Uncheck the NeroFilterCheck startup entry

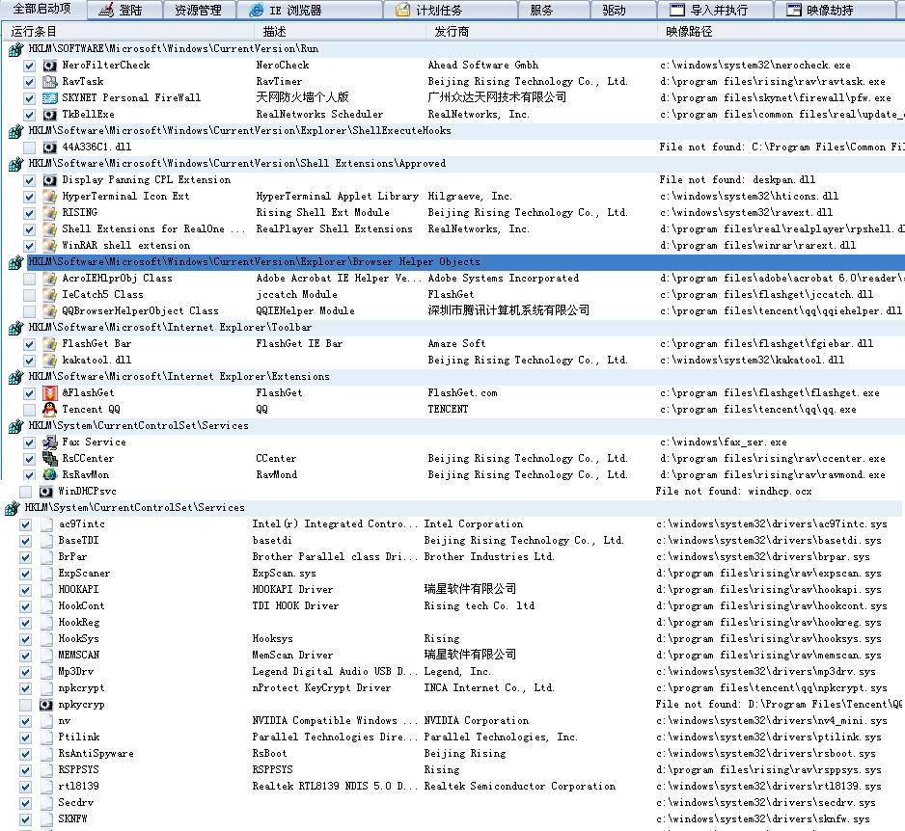click(x=30, y=66)
